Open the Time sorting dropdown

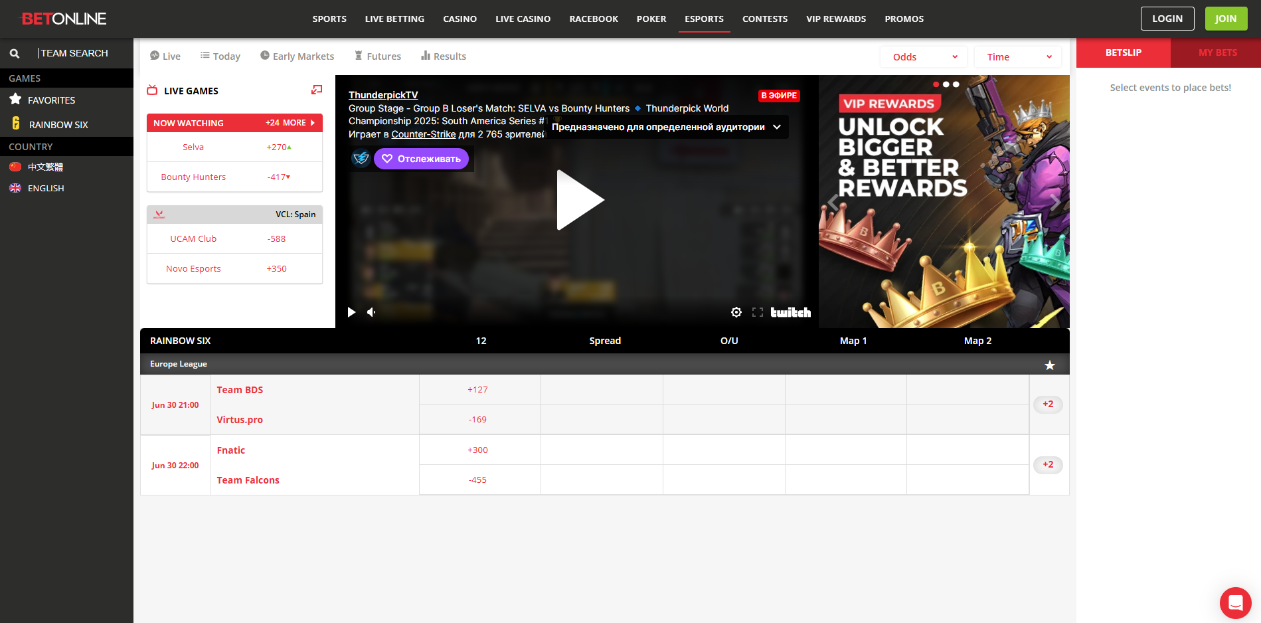pyautogui.click(x=1018, y=57)
